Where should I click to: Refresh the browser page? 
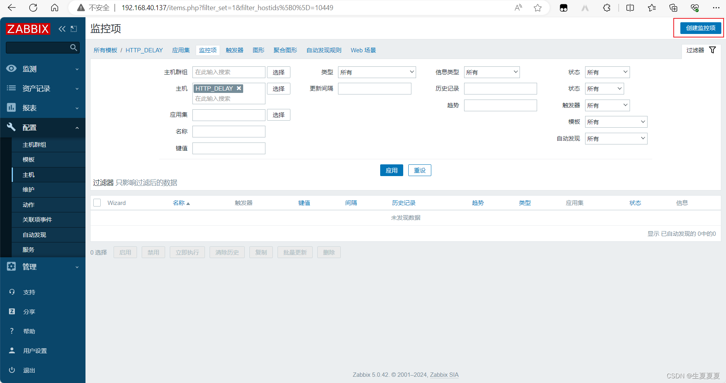tap(33, 8)
